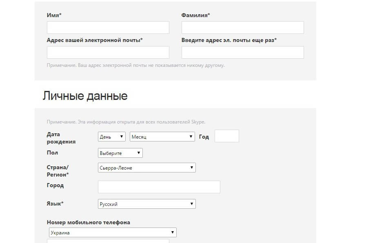Click the Язык* label text

[x=57, y=203]
